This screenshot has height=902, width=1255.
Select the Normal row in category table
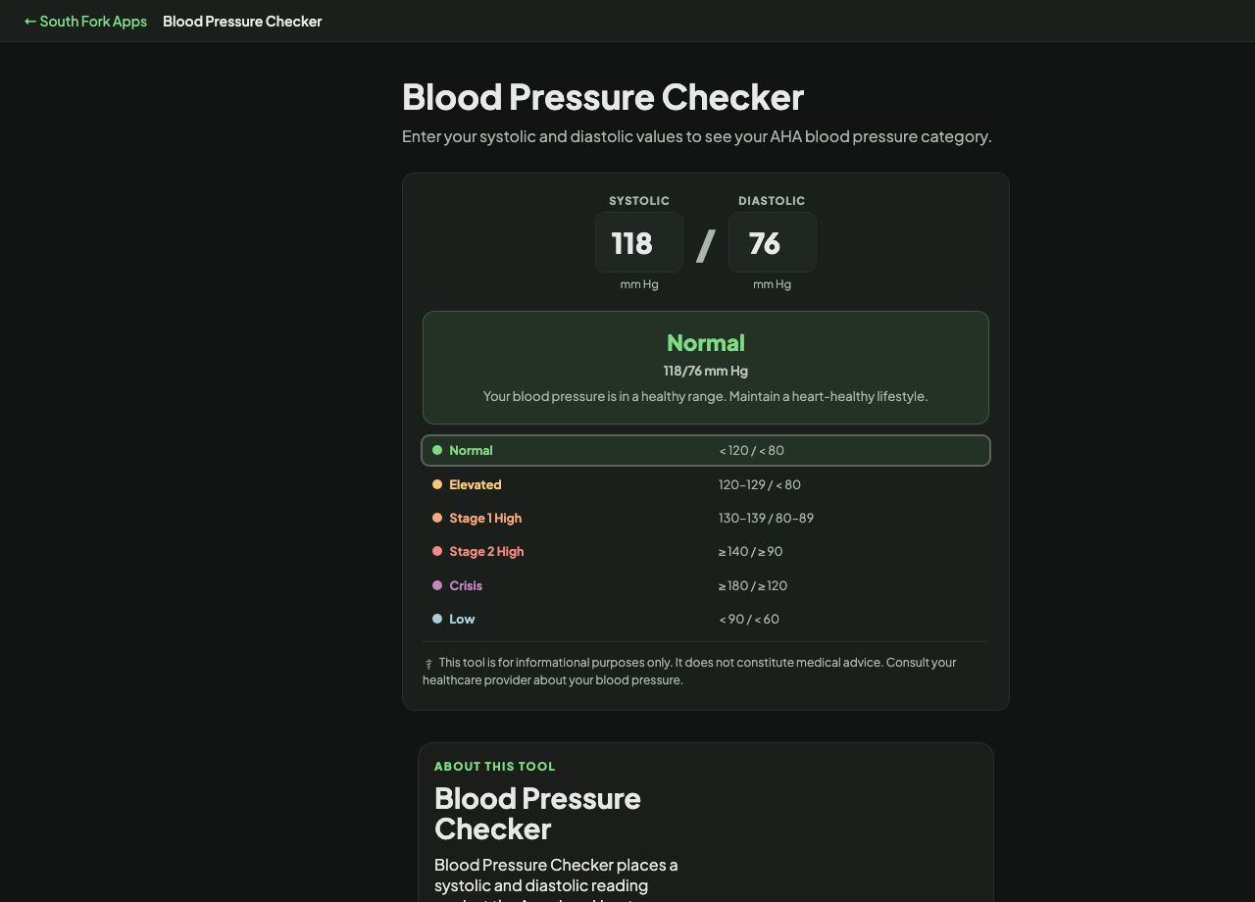tap(706, 450)
